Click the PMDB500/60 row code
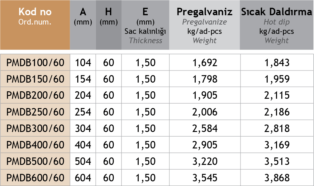This screenshot has height=186, width=314. 35,161
